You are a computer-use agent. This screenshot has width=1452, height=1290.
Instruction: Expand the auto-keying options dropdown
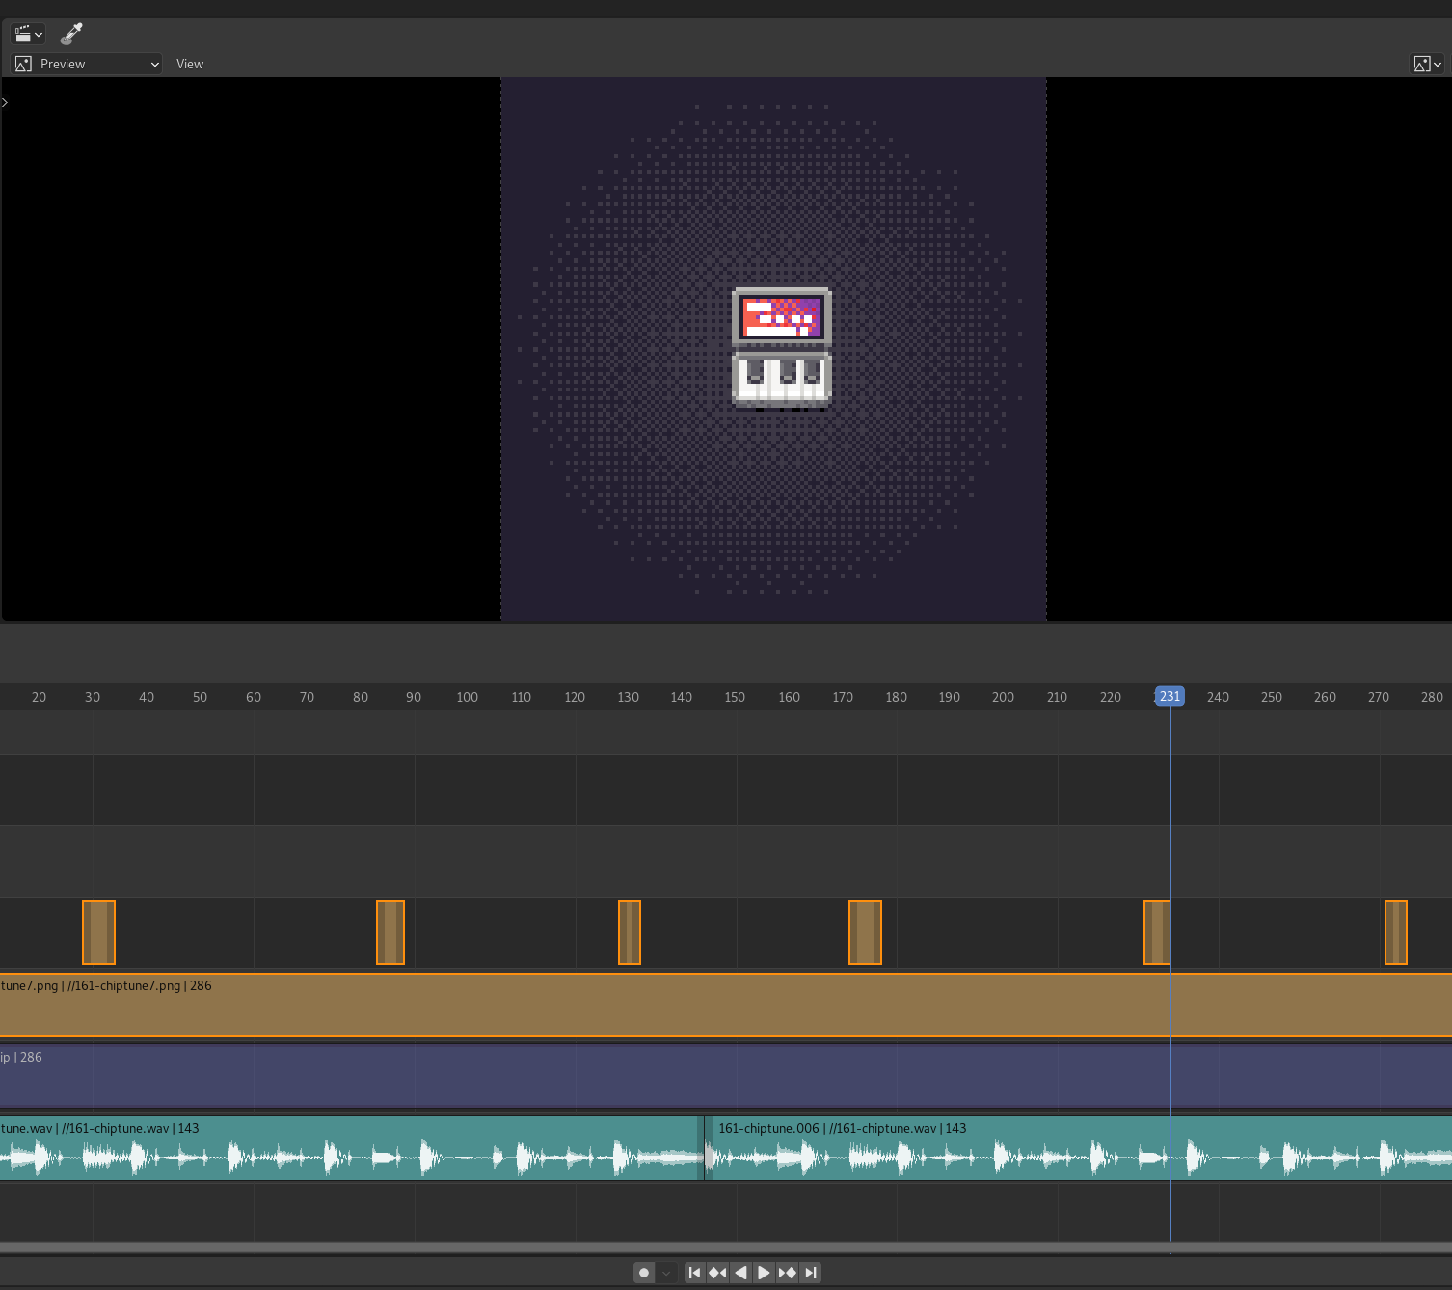[664, 1272]
